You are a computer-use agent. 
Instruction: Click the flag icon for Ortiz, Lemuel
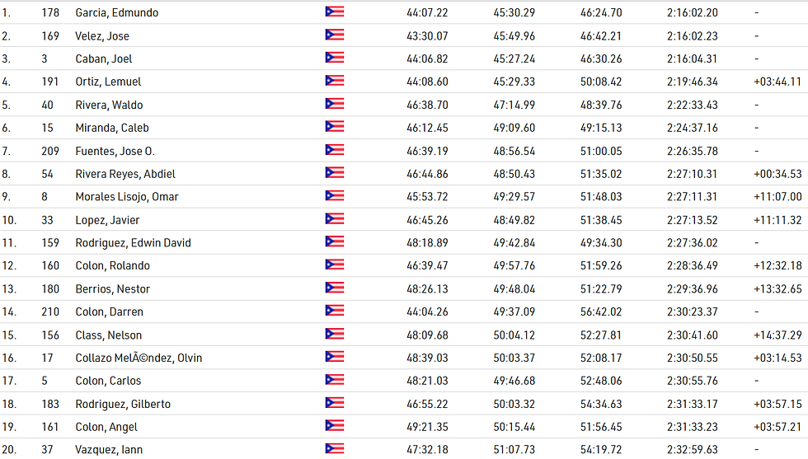[334, 82]
